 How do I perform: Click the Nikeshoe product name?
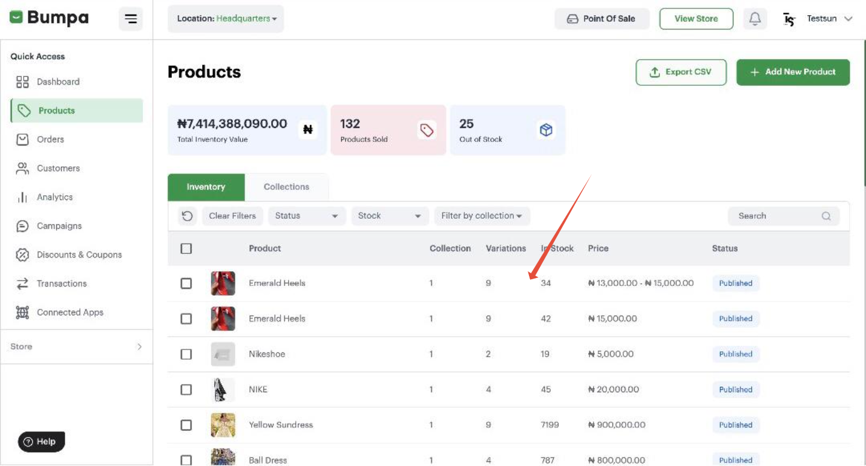[x=267, y=354]
